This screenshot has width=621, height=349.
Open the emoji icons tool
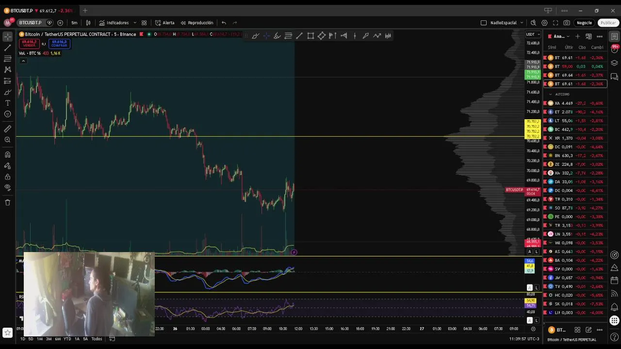point(7,114)
